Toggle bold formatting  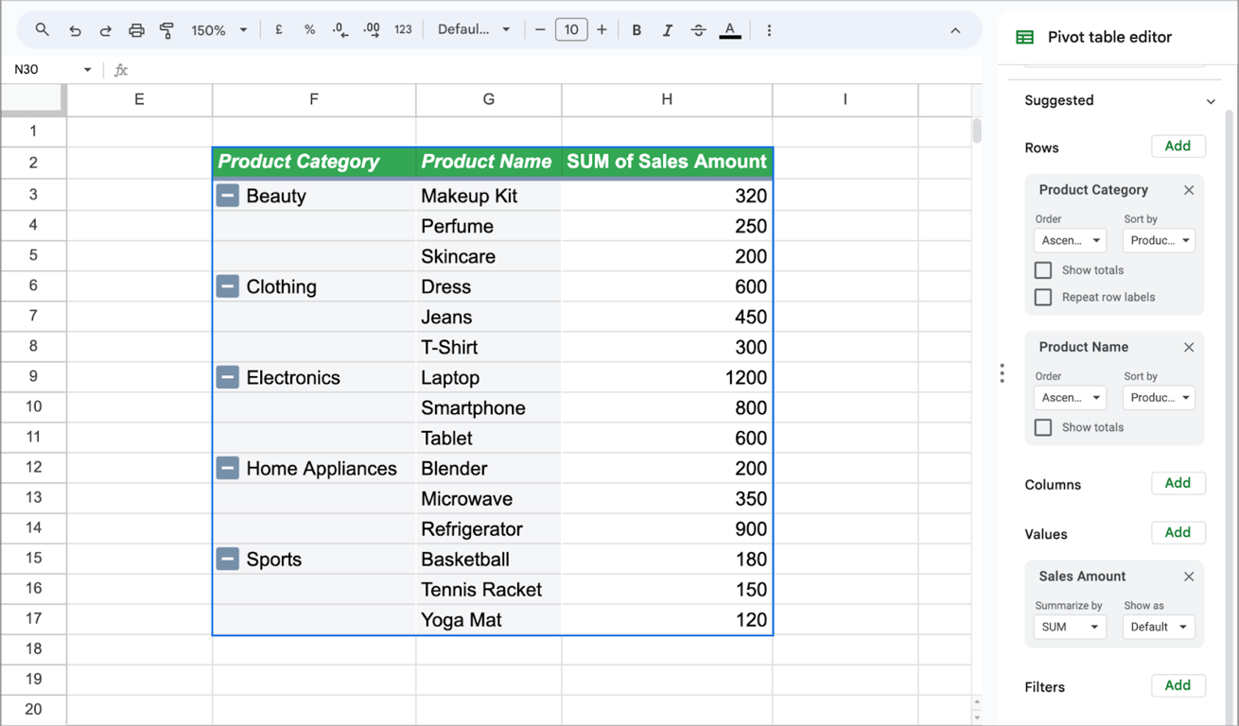click(637, 30)
